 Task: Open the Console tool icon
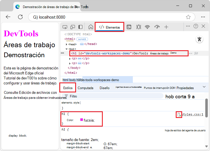pos(129,27)
